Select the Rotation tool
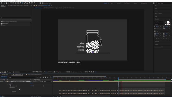Image resolution: width=172 pixels, height=97 pixels. coord(11,3)
